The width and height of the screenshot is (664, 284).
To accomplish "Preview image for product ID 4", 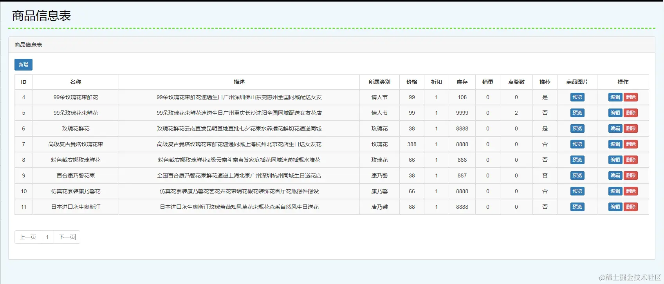I will point(577,97).
